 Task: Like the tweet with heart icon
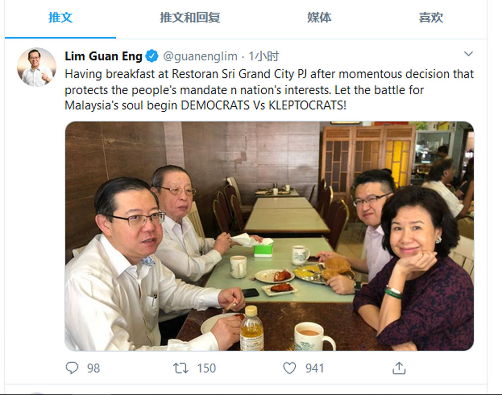click(x=290, y=368)
